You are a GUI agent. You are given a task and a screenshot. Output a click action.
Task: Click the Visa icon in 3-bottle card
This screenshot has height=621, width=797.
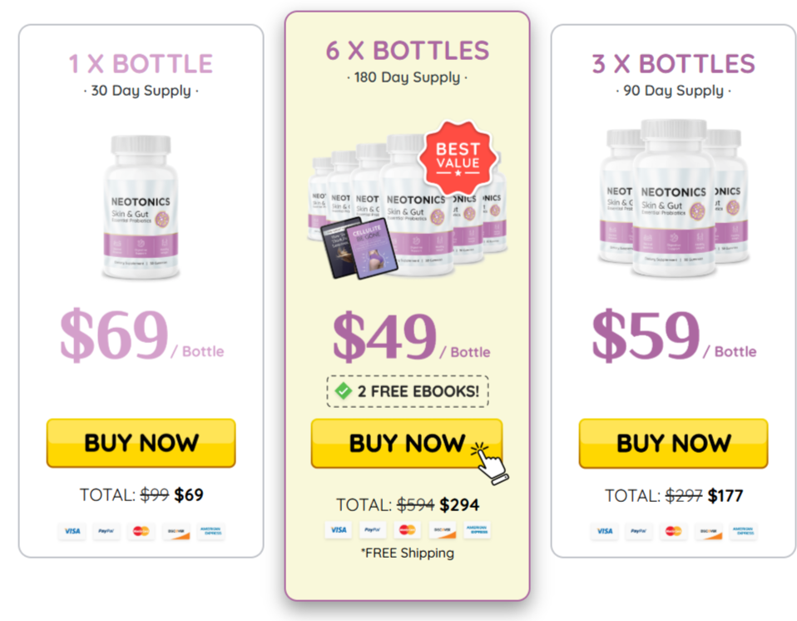tap(604, 531)
